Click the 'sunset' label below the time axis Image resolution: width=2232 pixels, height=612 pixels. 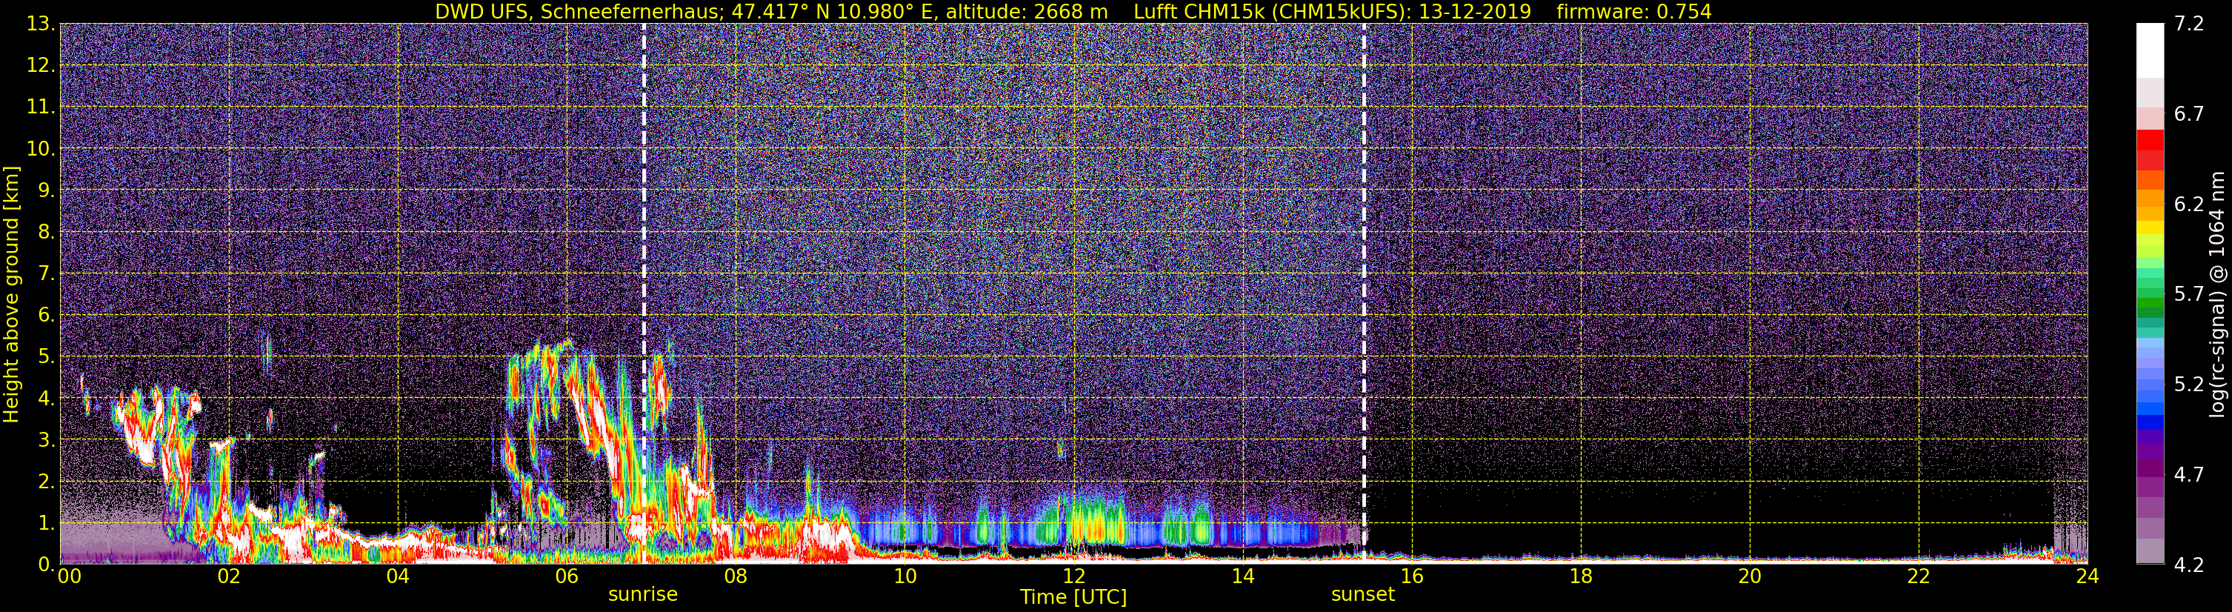tap(1363, 593)
